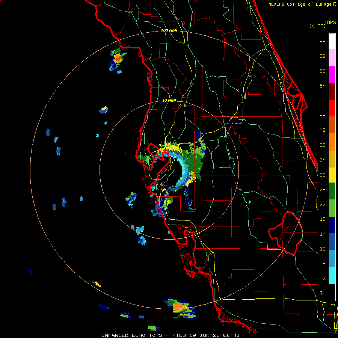
Task: Click the "19 JUN 25 08:41" timestamp
Action: pyautogui.click(x=214, y=335)
